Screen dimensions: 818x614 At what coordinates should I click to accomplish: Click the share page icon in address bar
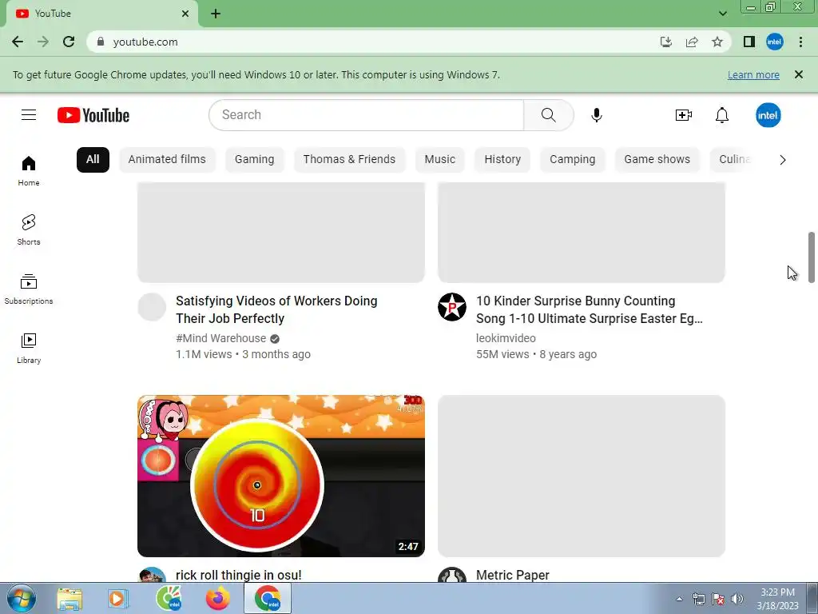(692, 42)
